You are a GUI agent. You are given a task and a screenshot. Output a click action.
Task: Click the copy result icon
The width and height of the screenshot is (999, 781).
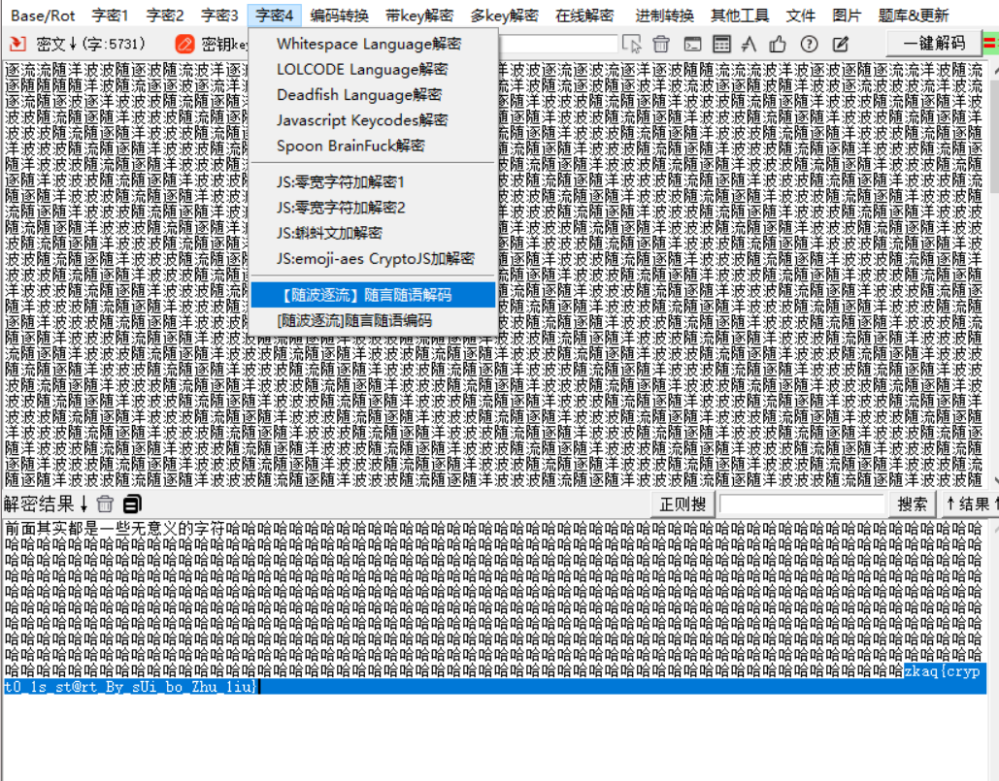coord(132,504)
